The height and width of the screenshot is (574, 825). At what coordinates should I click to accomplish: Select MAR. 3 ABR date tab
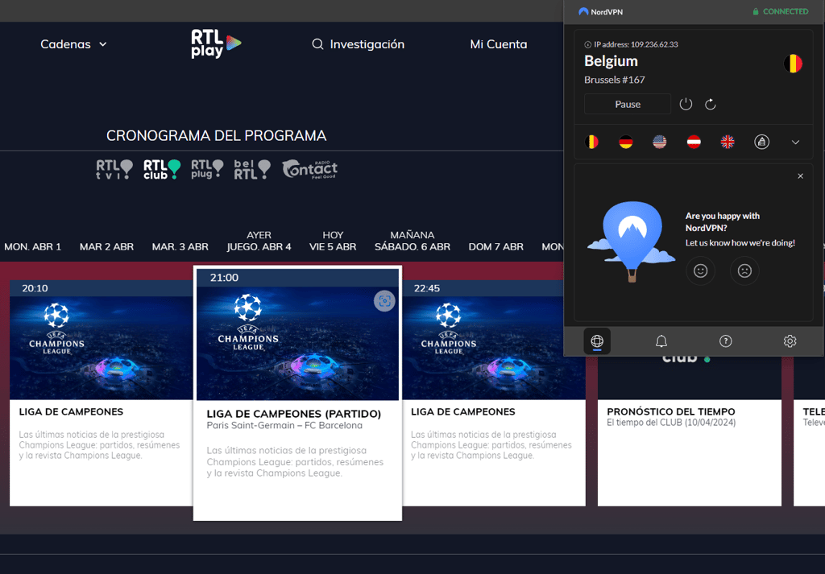[x=180, y=246]
